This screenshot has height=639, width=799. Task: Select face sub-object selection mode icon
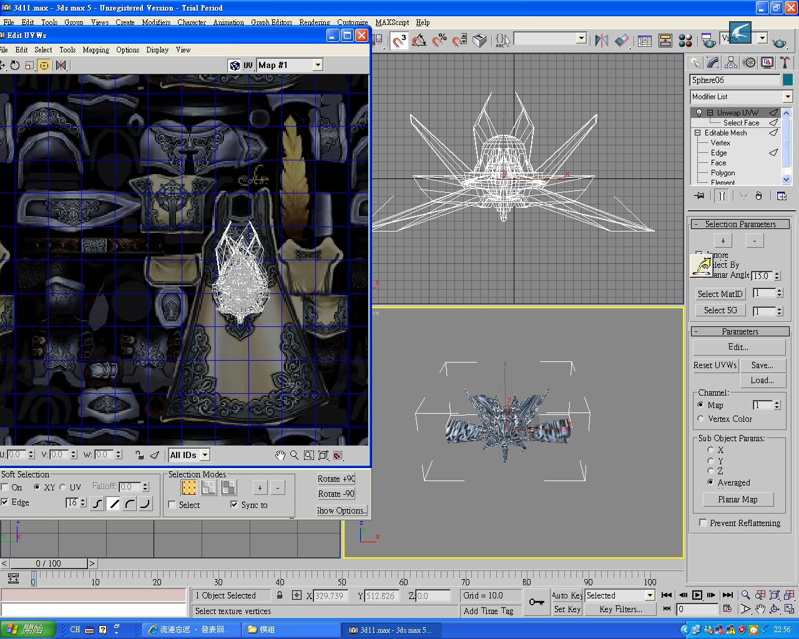229,487
